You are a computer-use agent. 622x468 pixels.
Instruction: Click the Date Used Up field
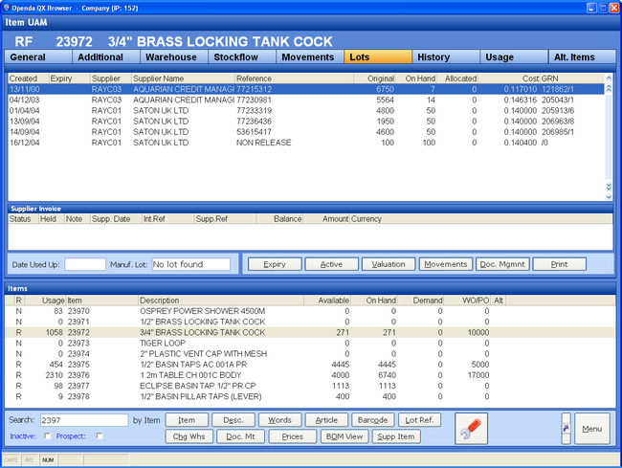[85, 264]
